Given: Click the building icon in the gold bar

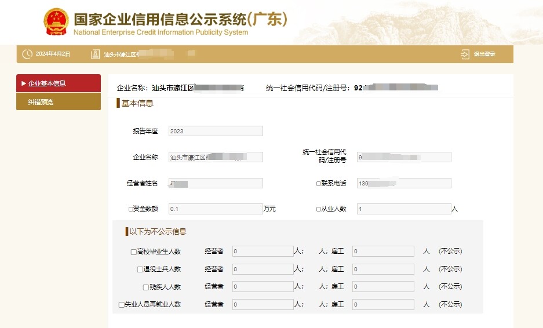Looking at the screenshot, I should (96, 54).
